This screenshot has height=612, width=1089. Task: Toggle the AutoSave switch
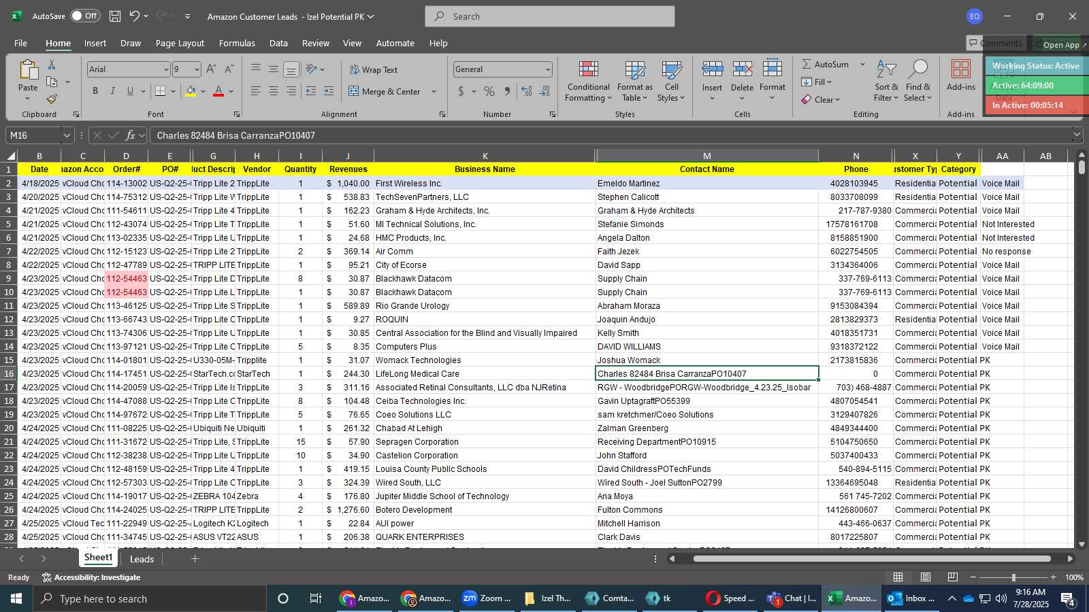point(85,16)
